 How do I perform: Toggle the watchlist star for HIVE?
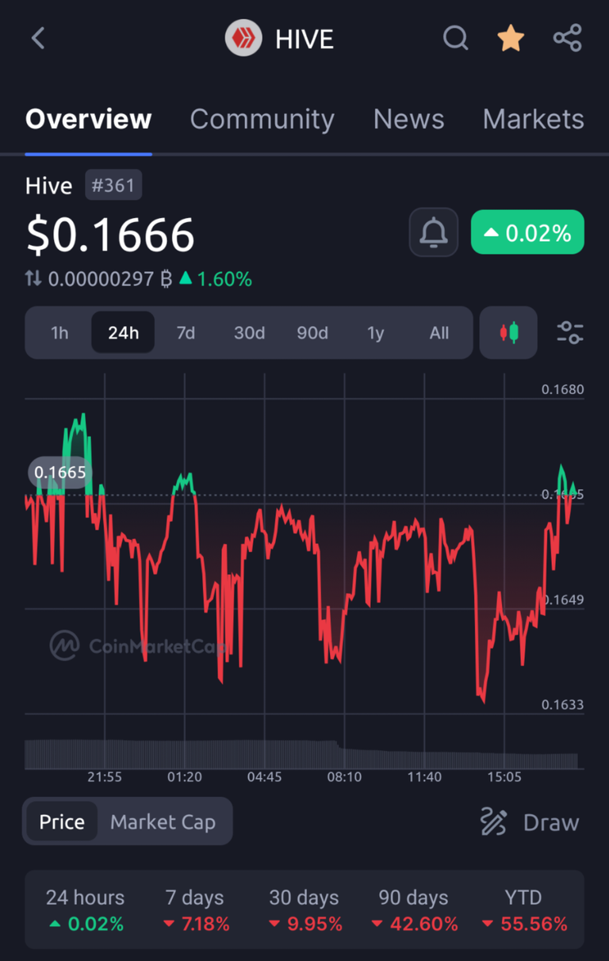(x=511, y=38)
